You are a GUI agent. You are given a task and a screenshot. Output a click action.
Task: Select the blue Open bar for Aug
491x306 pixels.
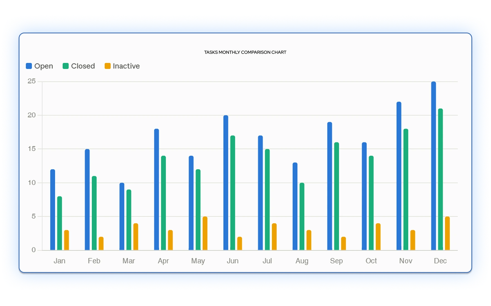click(295, 206)
